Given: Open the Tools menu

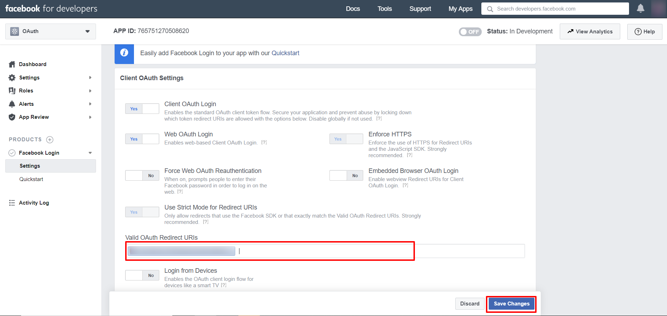Looking at the screenshot, I should 385,9.
